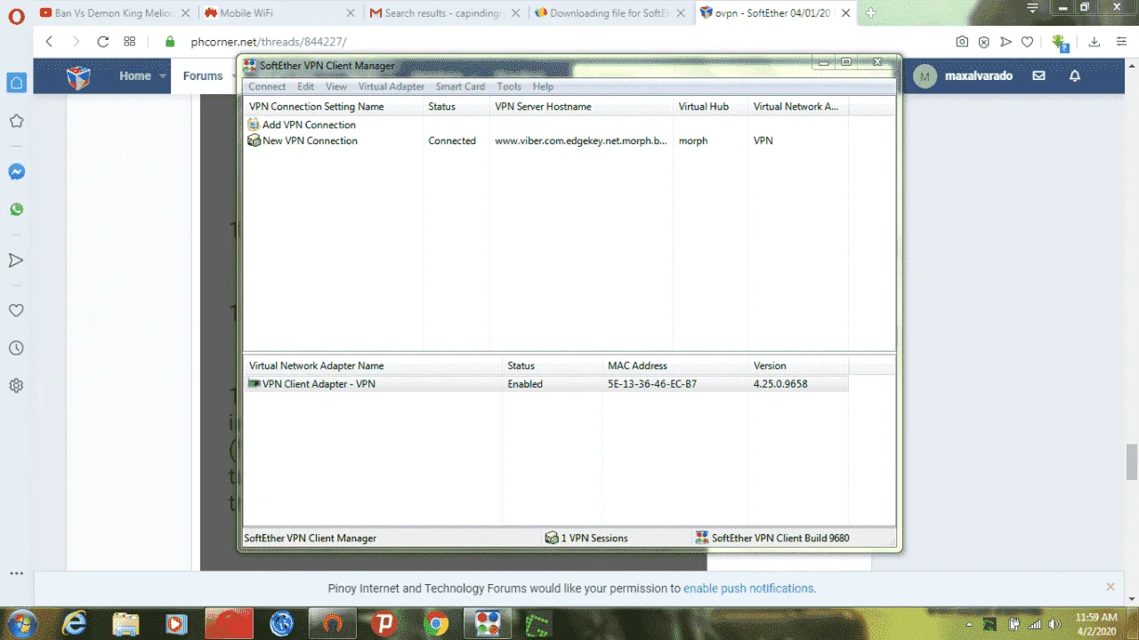Open the forum inbox envelope icon
This screenshot has height=640, width=1139.
[x=1038, y=76]
